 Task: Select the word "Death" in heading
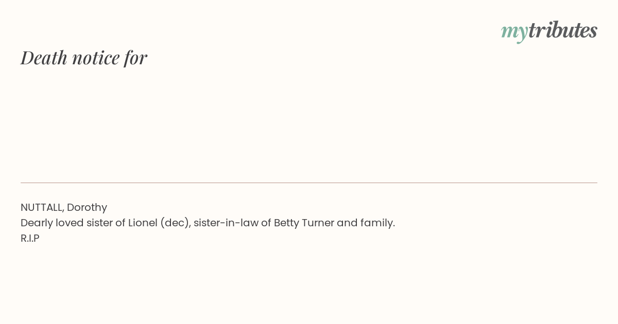pyautogui.click(x=44, y=58)
